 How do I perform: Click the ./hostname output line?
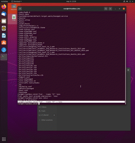(22, 92)
